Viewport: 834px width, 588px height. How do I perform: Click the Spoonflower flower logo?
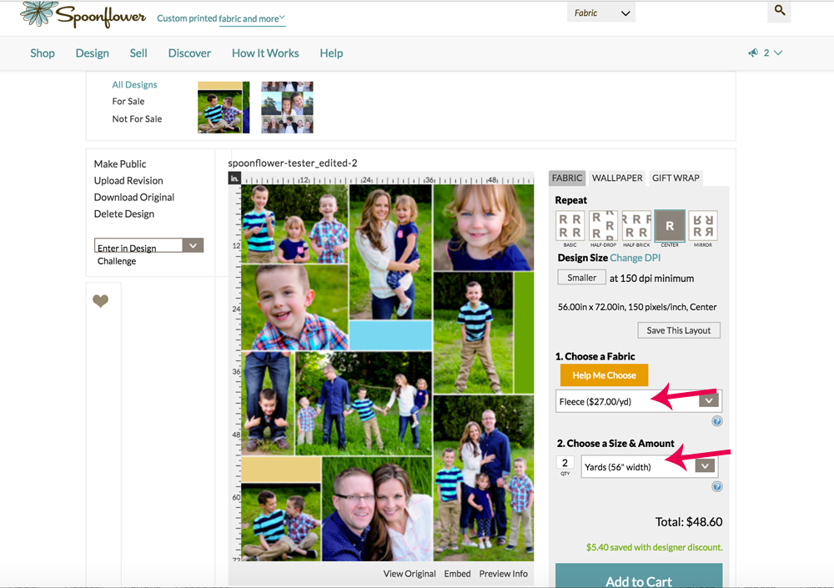tap(39, 14)
